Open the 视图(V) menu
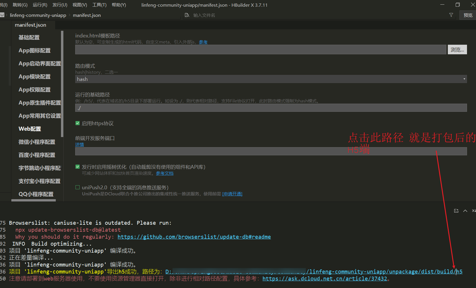 (80, 5)
